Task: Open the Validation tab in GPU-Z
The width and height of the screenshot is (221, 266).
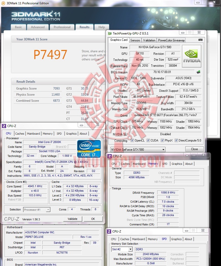Action: [149, 40]
